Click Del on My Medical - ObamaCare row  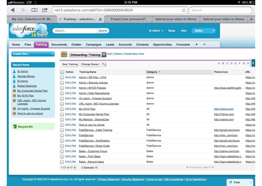74,119
